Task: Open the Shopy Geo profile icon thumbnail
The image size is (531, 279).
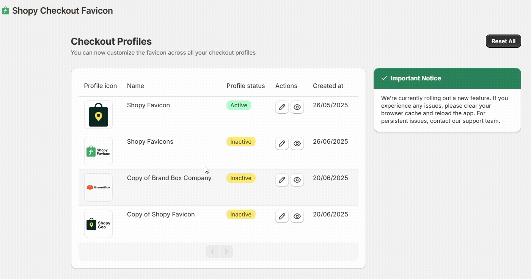Action: click(x=98, y=224)
